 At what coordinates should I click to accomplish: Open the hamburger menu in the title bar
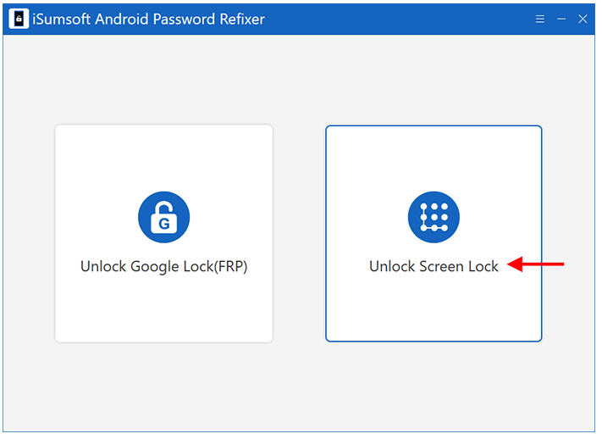click(540, 19)
